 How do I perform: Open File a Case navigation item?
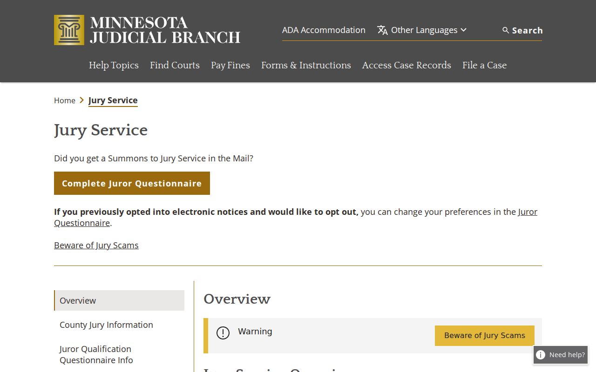click(x=484, y=65)
